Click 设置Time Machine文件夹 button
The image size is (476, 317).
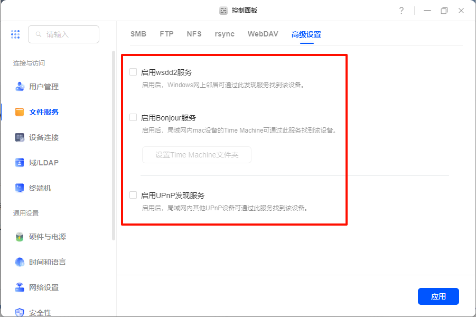click(x=197, y=155)
